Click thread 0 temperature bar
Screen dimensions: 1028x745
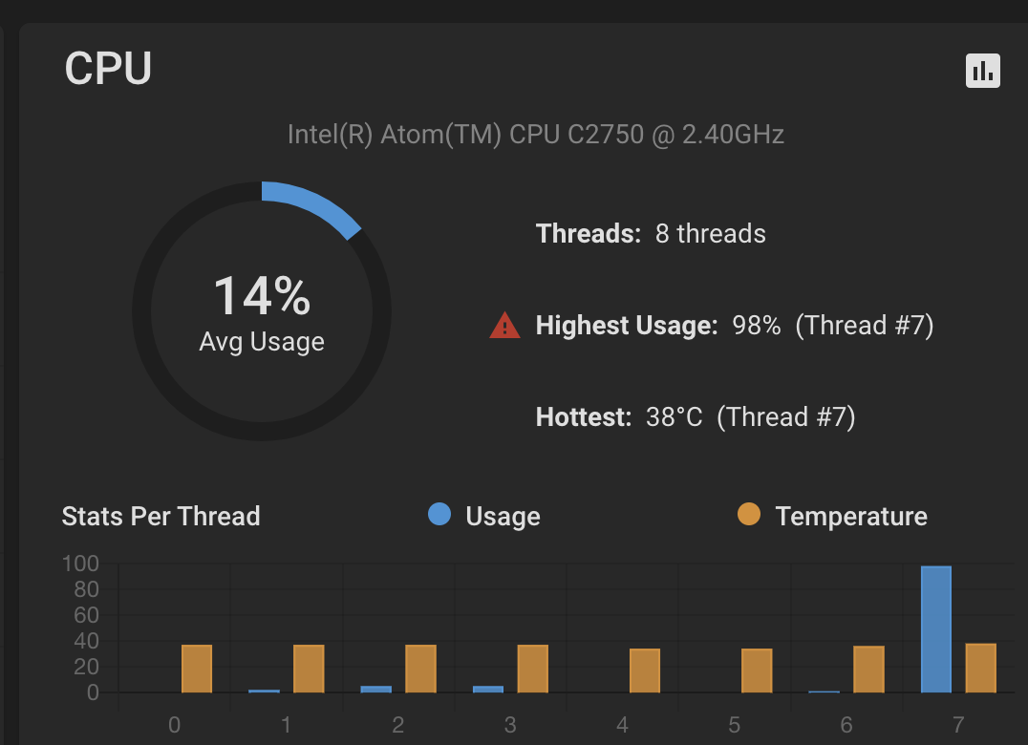click(197, 669)
